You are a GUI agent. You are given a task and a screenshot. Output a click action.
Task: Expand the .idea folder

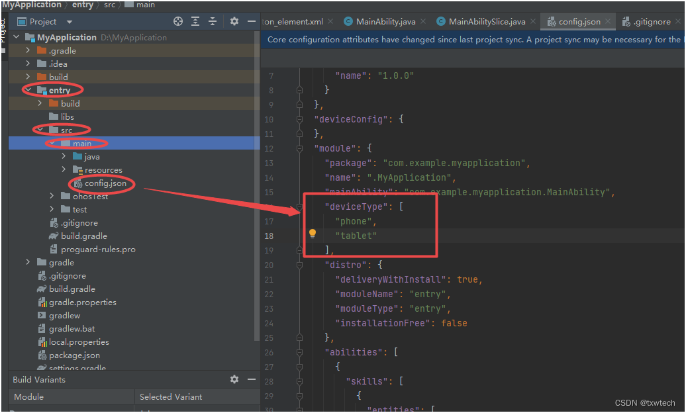tap(28, 64)
